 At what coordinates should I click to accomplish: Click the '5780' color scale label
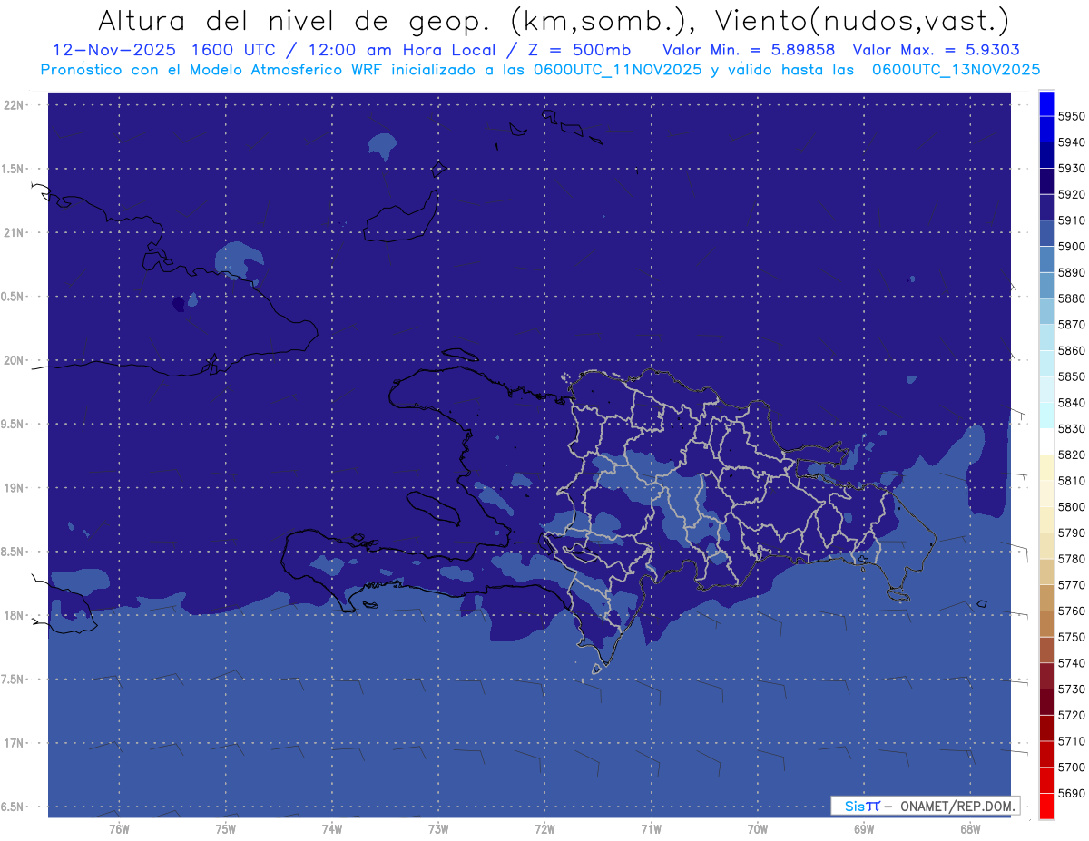click(x=1072, y=559)
